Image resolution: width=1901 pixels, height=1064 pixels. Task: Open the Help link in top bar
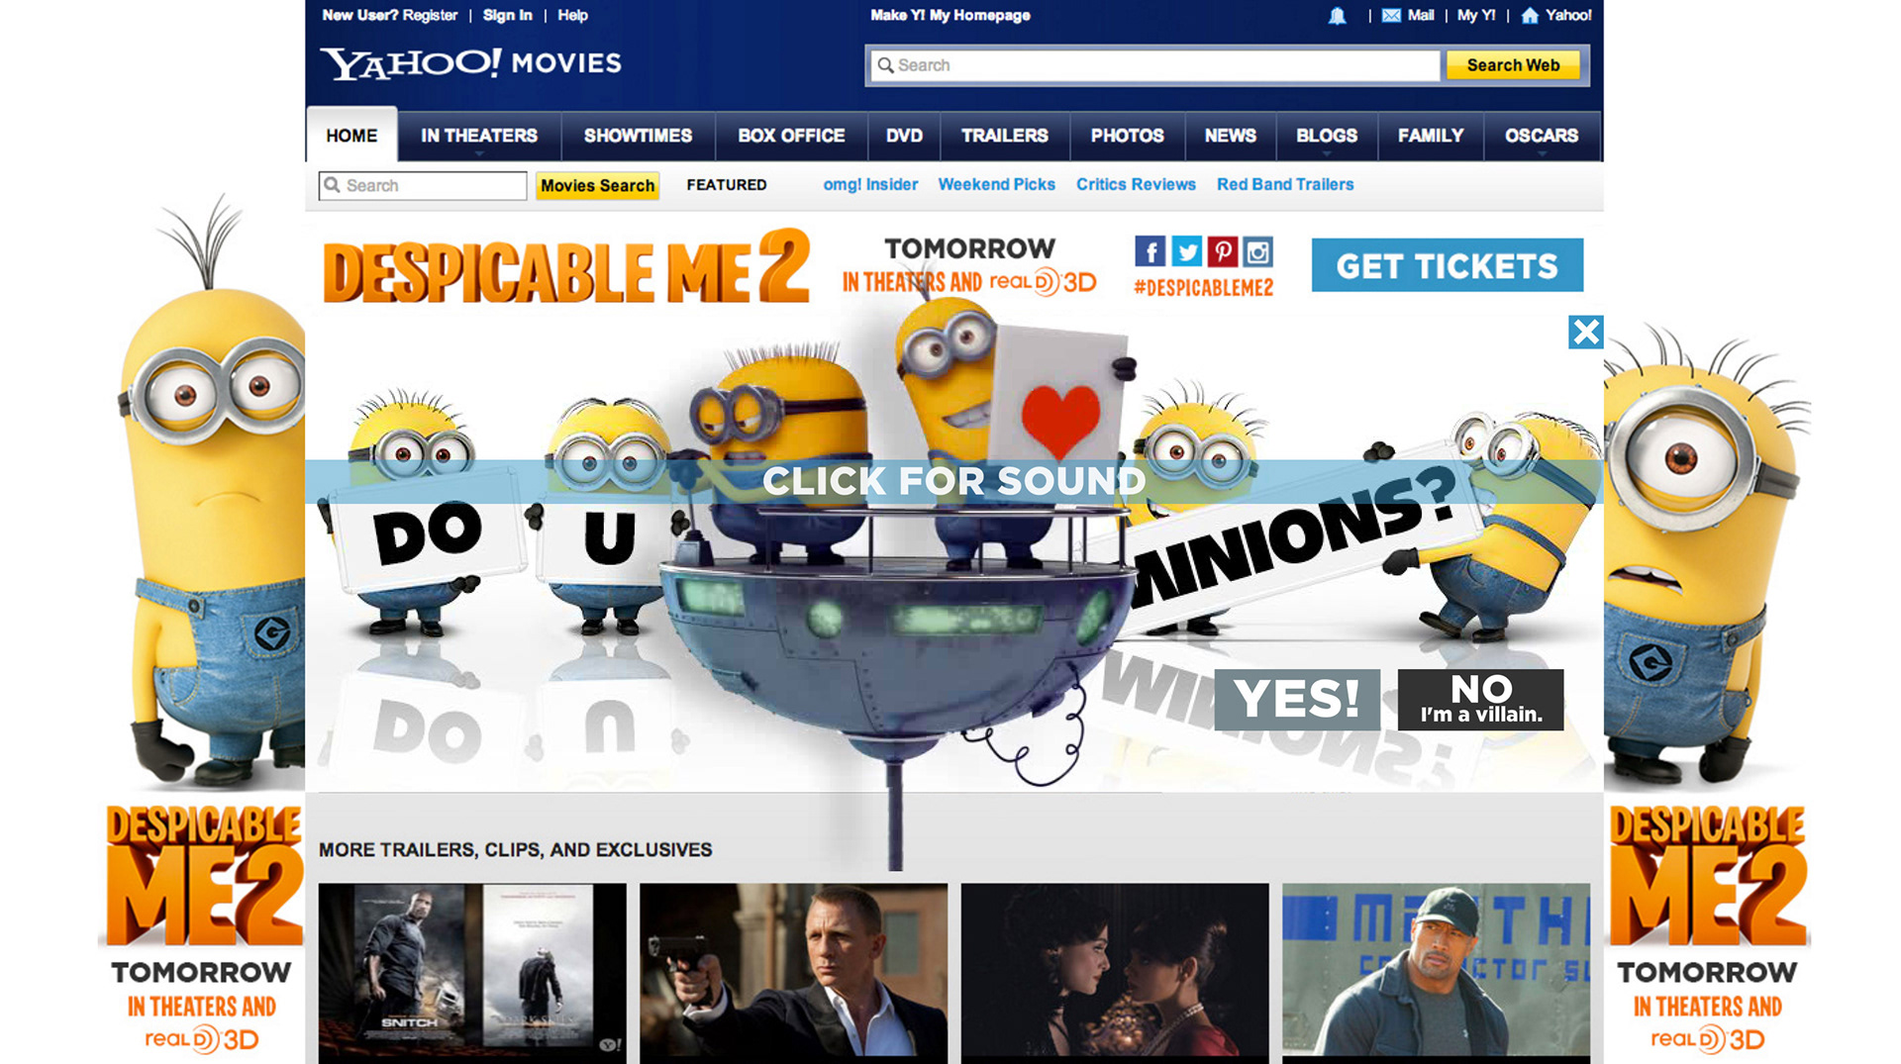click(x=572, y=16)
